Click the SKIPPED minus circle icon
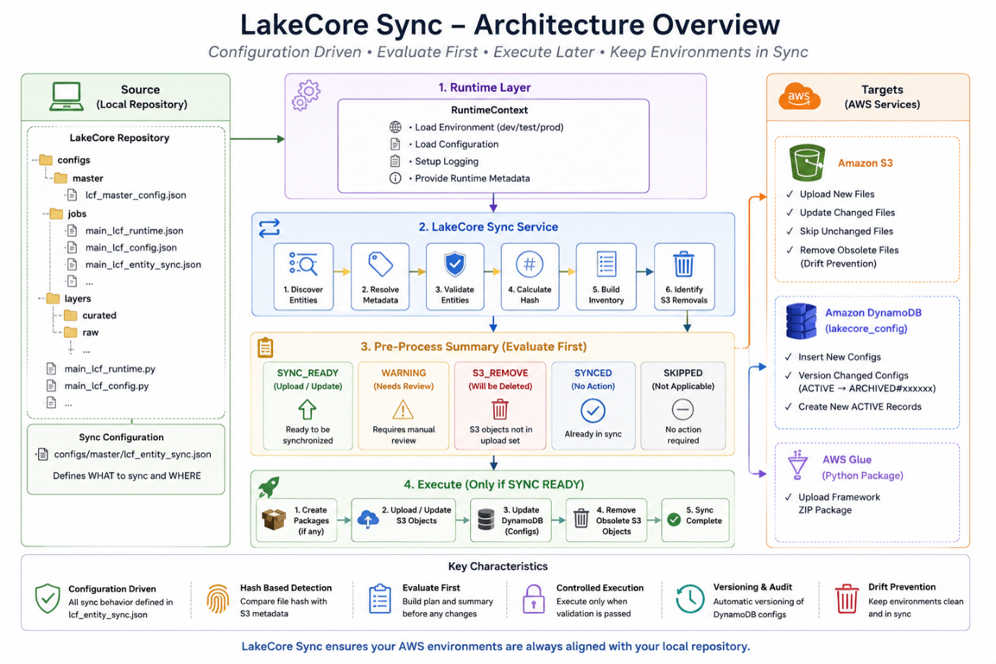This screenshot has height=664, width=996. click(683, 410)
